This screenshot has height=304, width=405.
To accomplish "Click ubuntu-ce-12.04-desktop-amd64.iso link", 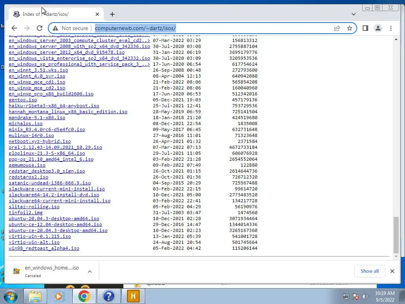I will 55,225.
